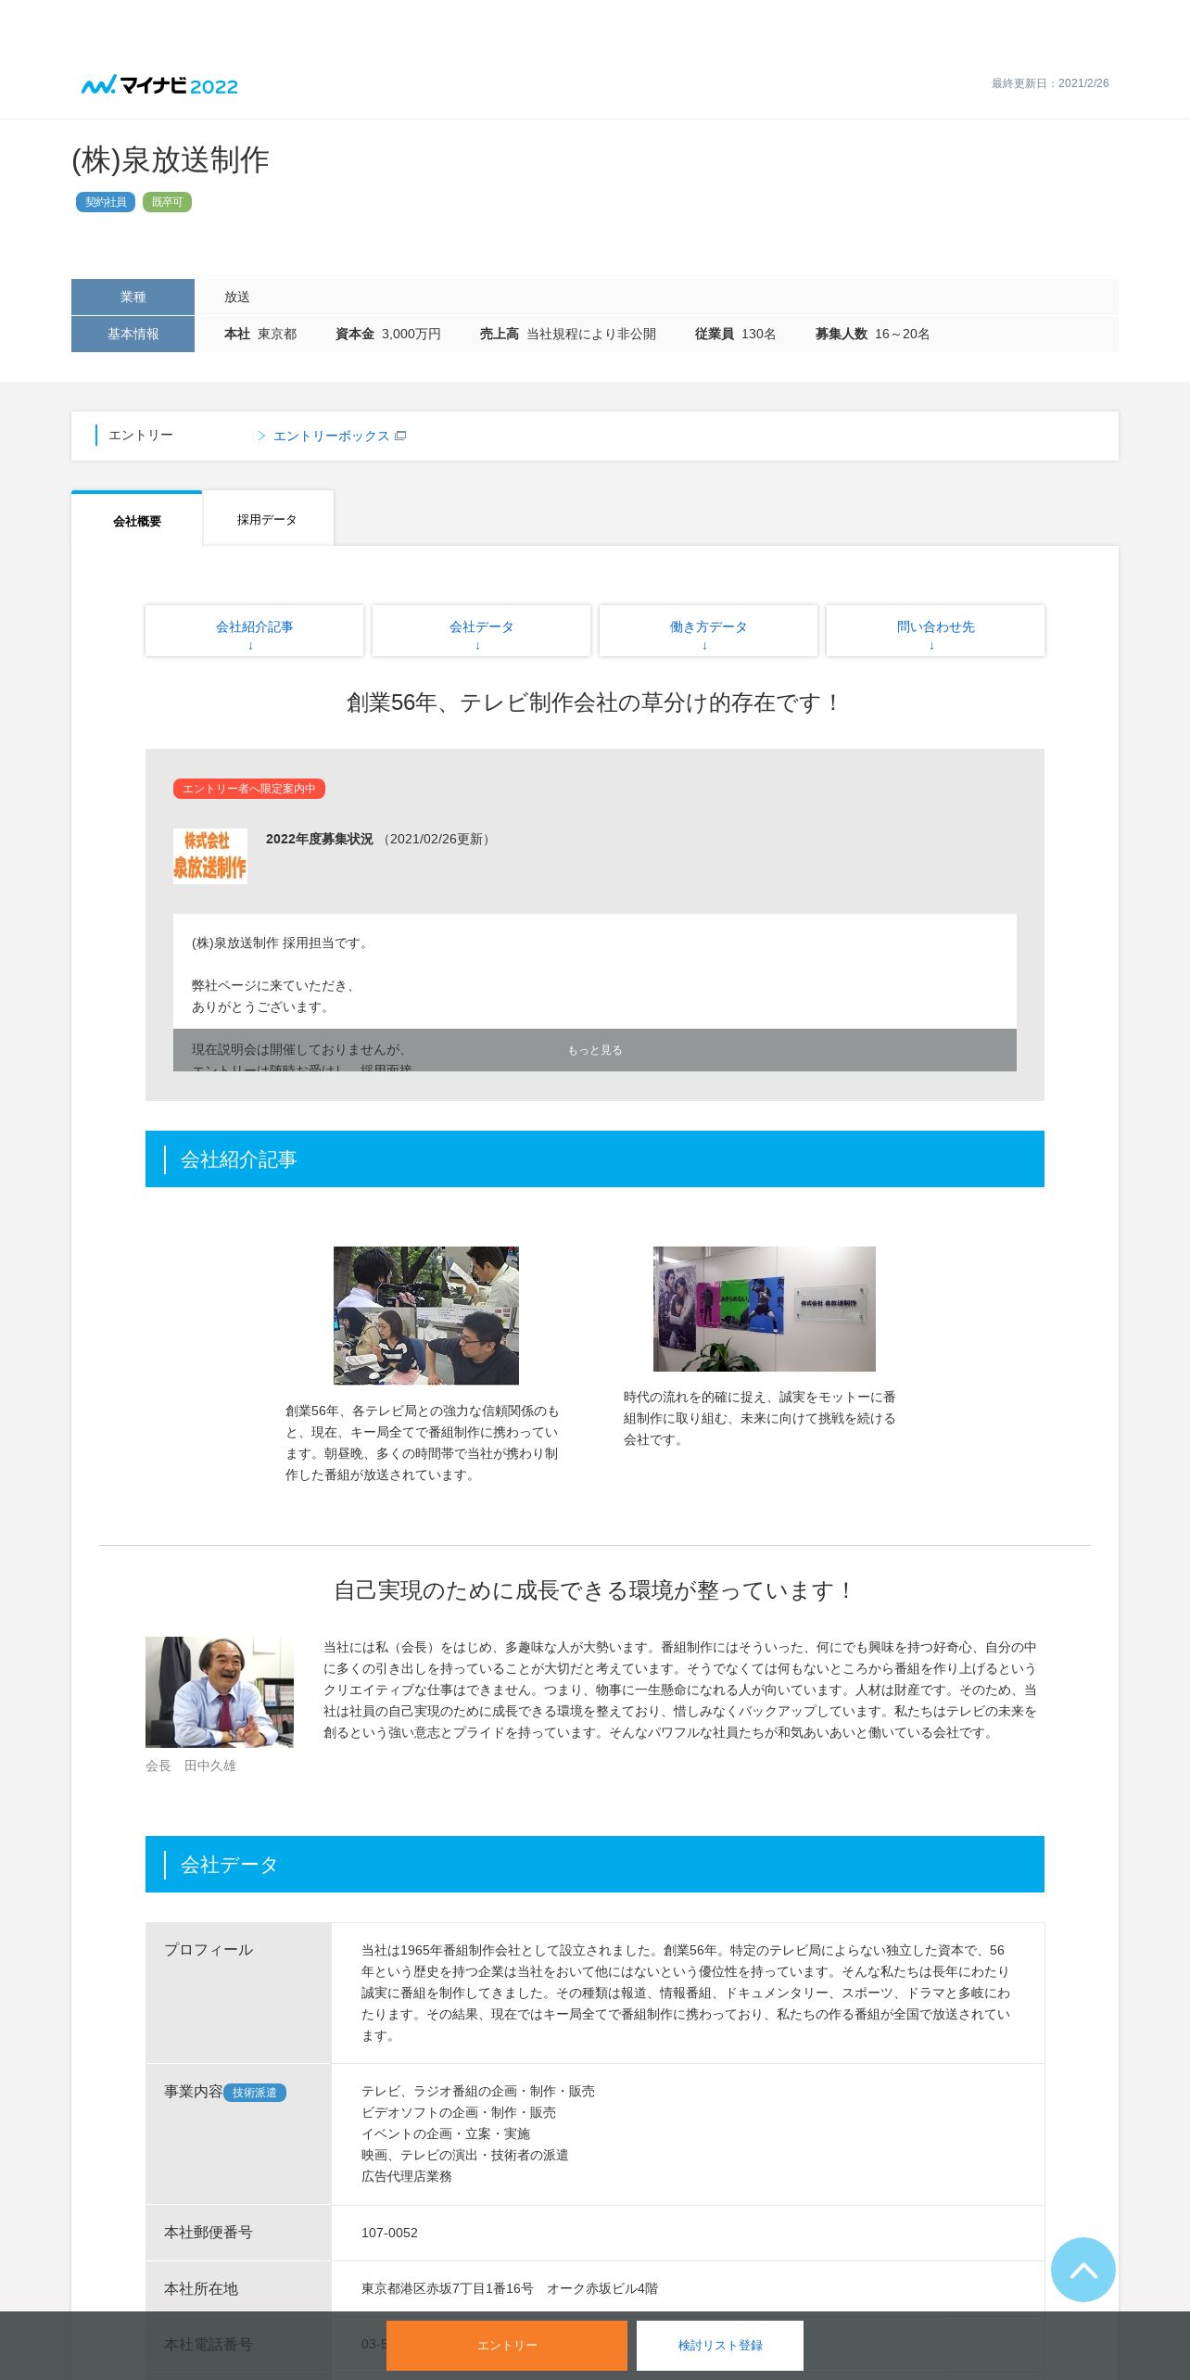Click the 創業56年 headline text

(595, 703)
